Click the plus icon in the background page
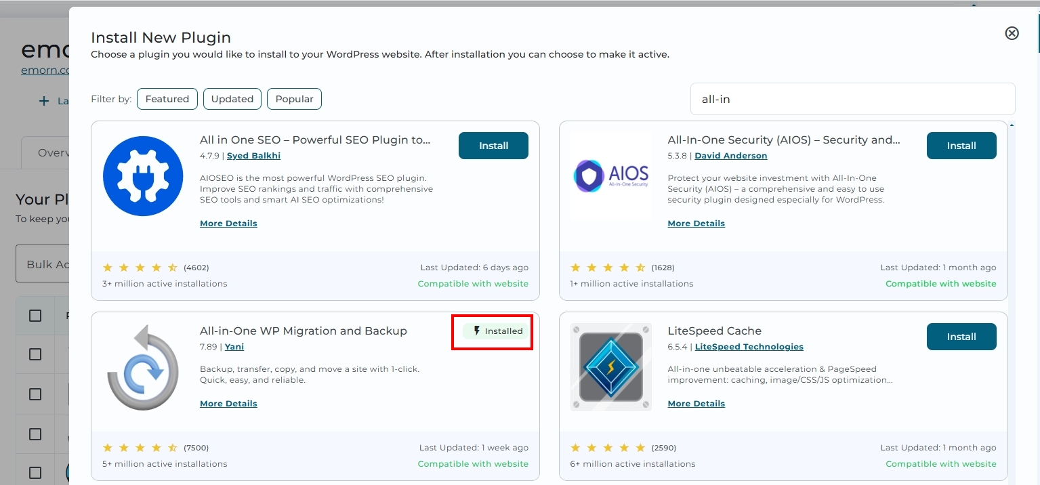Screen dimensions: 1040x485 coord(44,101)
